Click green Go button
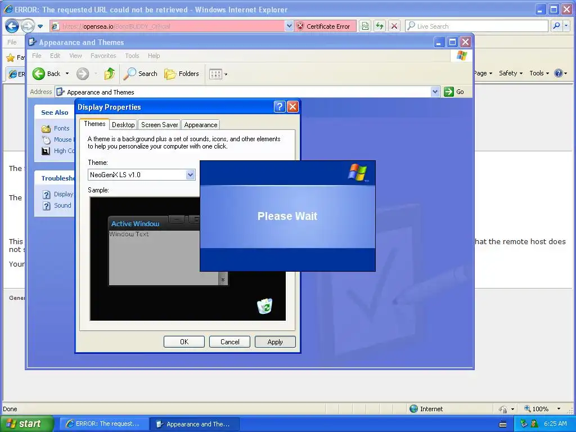The width and height of the screenshot is (576, 432). [x=454, y=92]
